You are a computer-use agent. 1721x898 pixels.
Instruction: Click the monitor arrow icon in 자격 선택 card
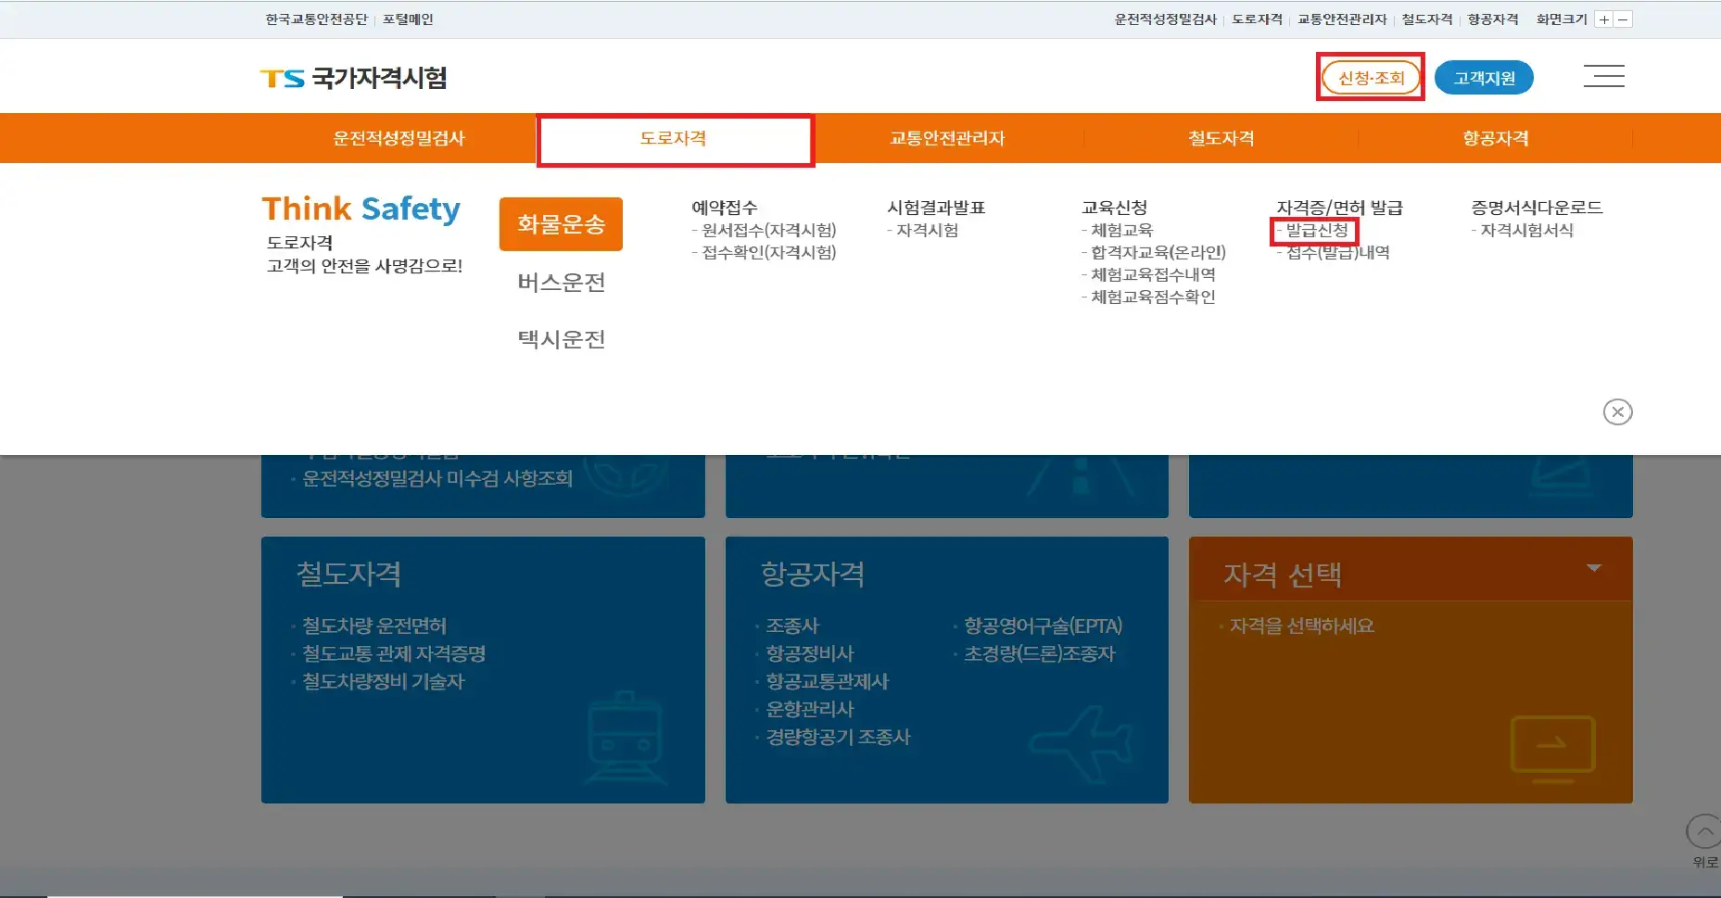click(1552, 748)
